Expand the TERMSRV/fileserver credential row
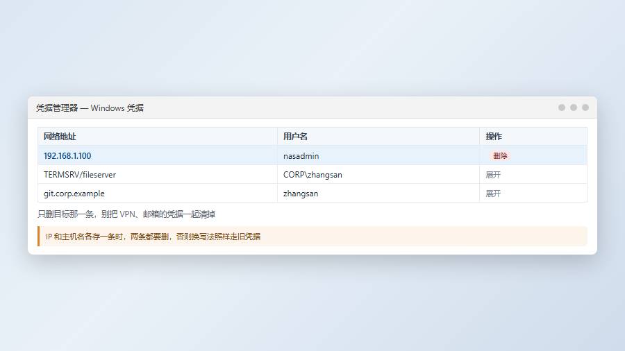The height and width of the screenshot is (351, 625). pyautogui.click(x=492, y=175)
